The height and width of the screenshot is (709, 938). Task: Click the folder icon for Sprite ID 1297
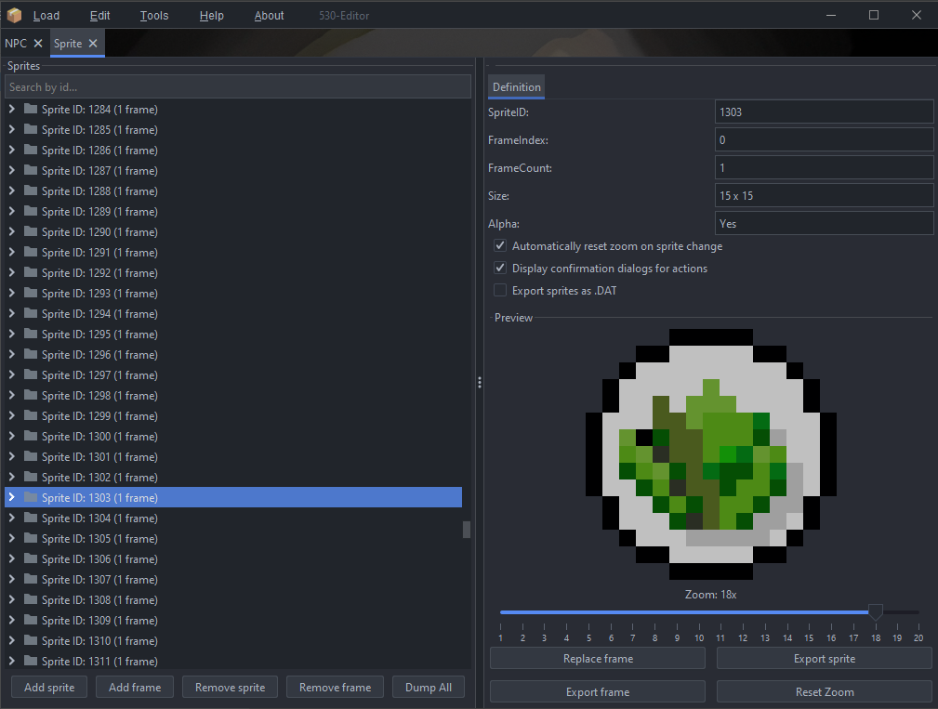pos(31,374)
